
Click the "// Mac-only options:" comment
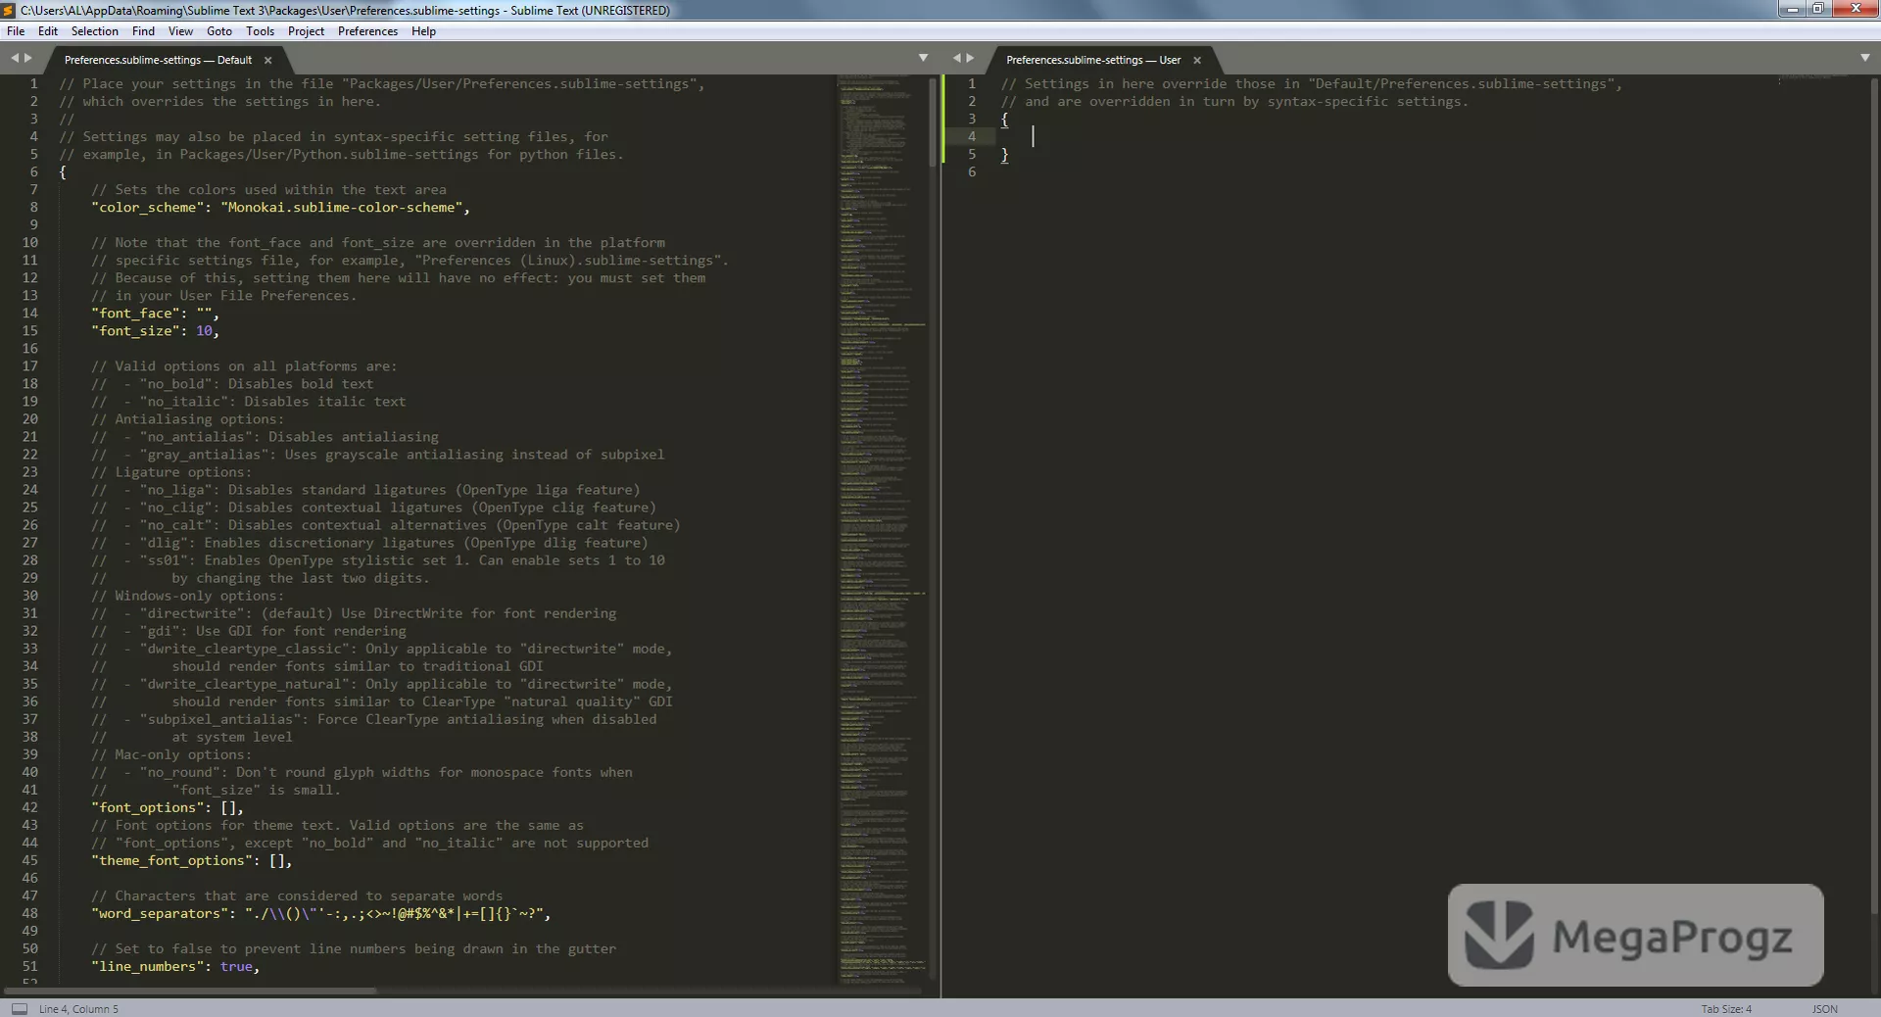click(171, 754)
